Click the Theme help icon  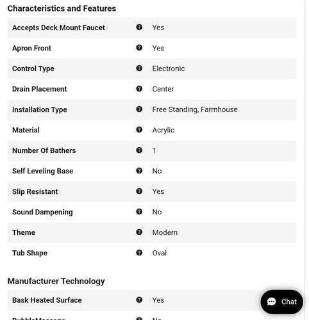pos(139,232)
